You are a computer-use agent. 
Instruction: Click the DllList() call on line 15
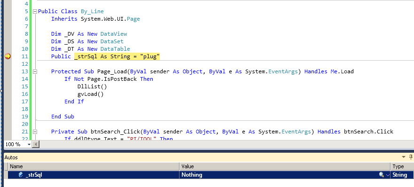tap(92, 86)
